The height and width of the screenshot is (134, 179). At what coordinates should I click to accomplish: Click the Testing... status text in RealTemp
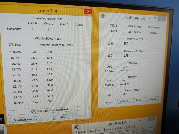[108, 102]
